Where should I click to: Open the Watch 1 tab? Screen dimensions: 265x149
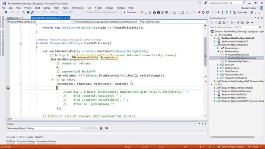(x=39, y=137)
